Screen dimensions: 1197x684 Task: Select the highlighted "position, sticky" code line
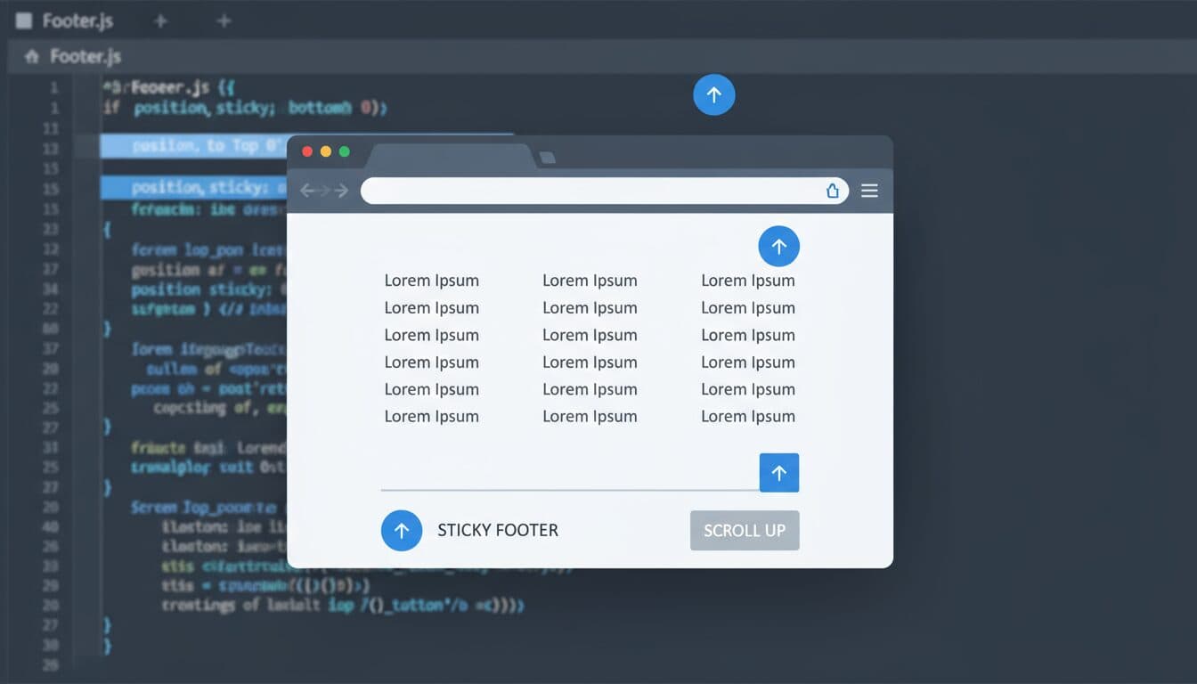click(196, 187)
